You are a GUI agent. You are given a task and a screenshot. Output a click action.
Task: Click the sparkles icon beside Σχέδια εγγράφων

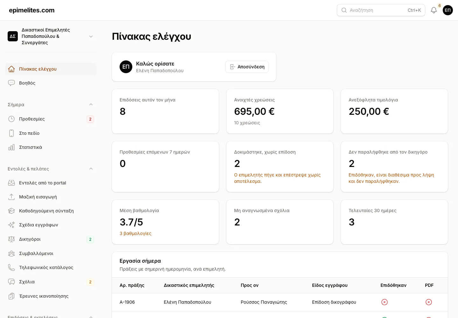pos(11,225)
